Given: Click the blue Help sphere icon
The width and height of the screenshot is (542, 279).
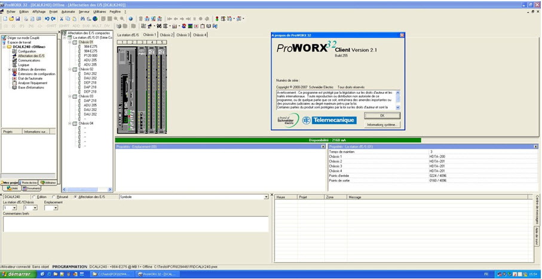Looking at the screenshot, I should coord(131,19).
